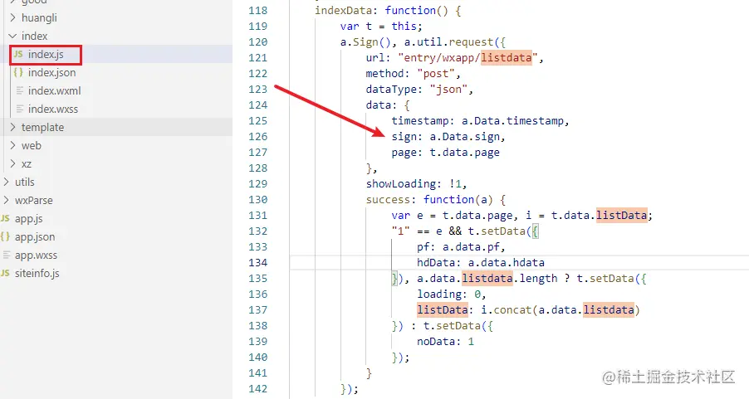Click highlighted 'listdata' before .length

click(x=487, y=278)
